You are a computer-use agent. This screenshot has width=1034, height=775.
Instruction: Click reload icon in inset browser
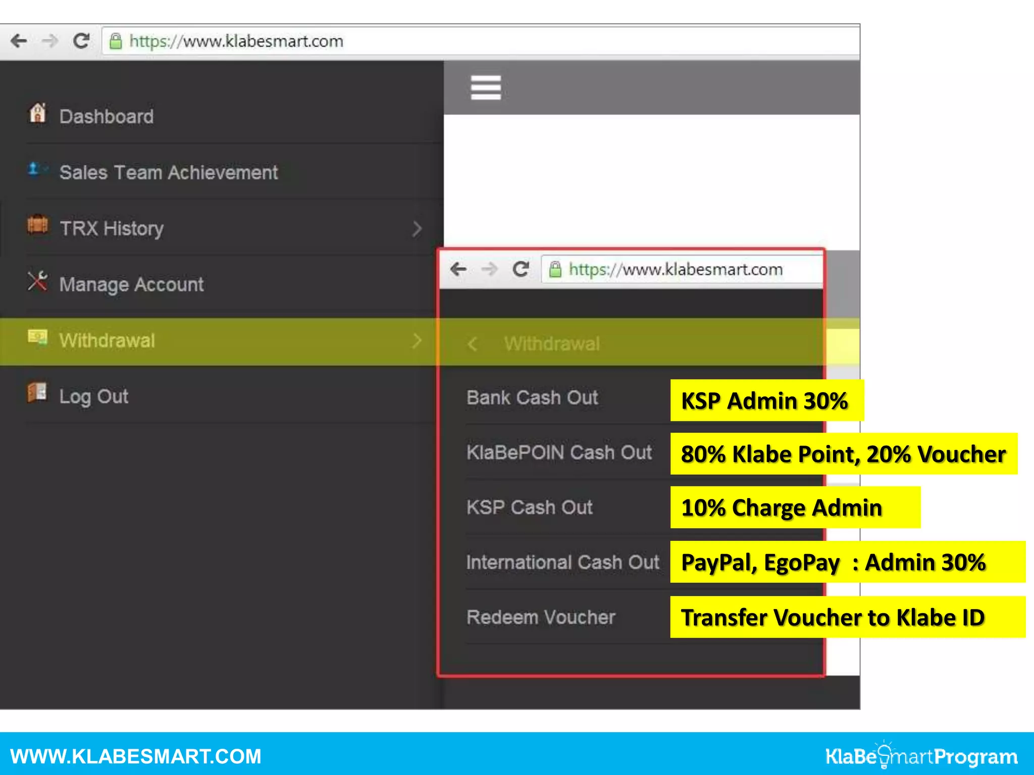point(521,269)
